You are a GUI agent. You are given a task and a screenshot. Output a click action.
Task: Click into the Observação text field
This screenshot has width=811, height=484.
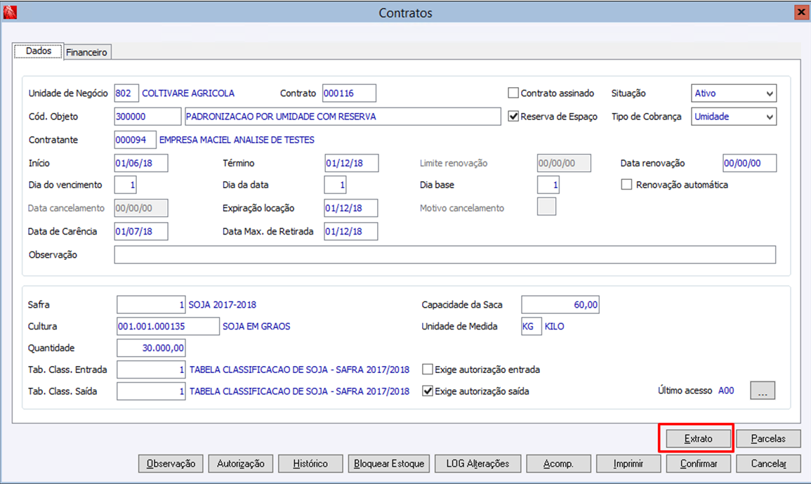444,254
